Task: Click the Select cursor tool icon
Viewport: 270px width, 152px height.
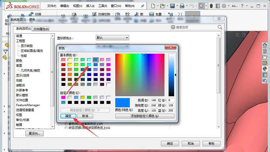Action: coord(201,6)
